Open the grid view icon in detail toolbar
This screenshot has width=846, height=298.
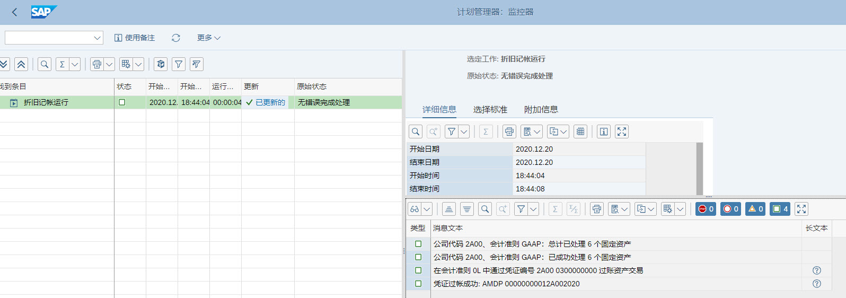click(580, 132)
